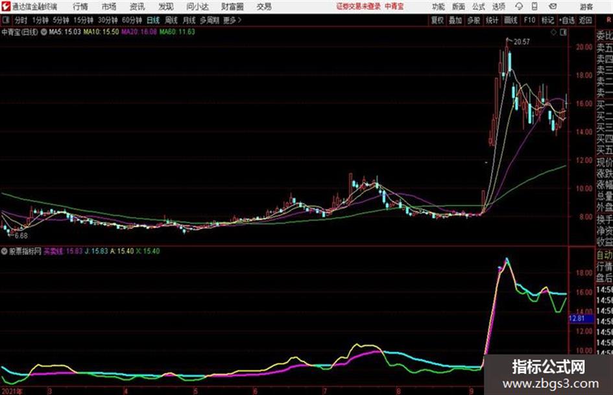Click the 20.00 price axis label
This screenshot has width=613, height=395.
584,47
